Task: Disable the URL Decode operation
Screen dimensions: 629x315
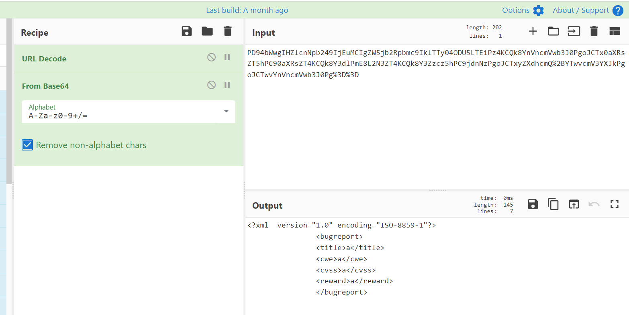Action: pyautogui.click(x=211, y=57)
